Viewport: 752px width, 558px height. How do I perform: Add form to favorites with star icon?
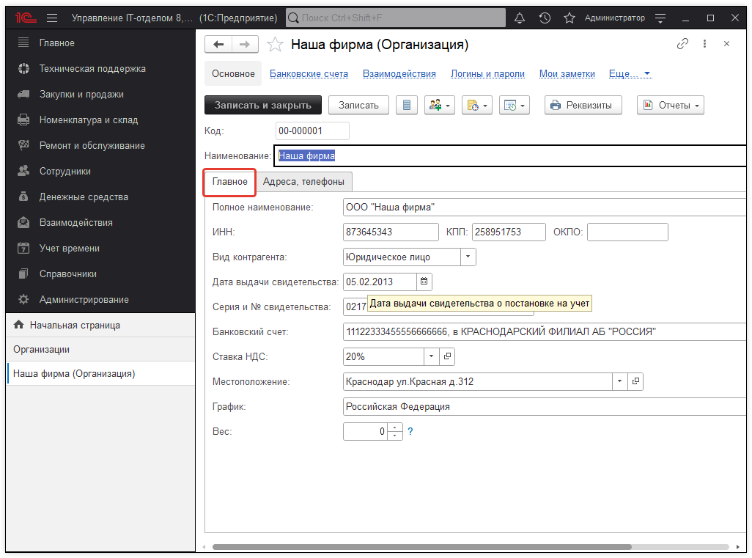[x=275, y=45]
